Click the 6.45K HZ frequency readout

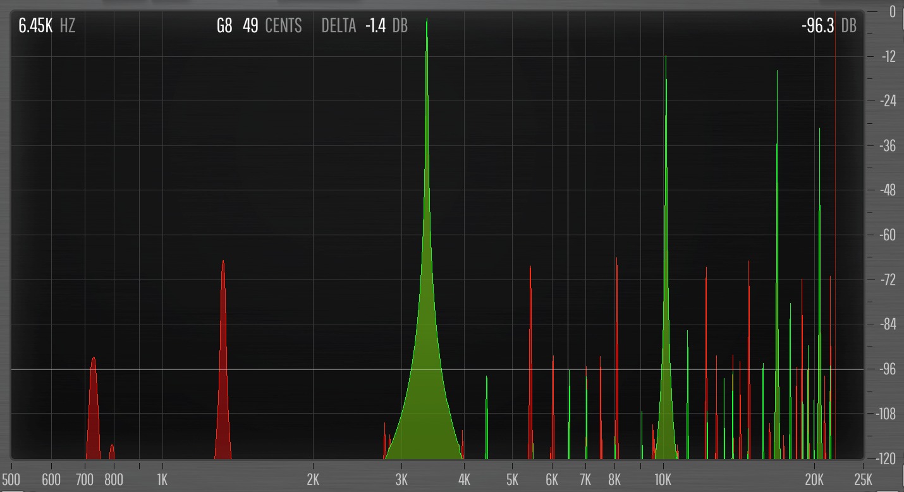47,26
